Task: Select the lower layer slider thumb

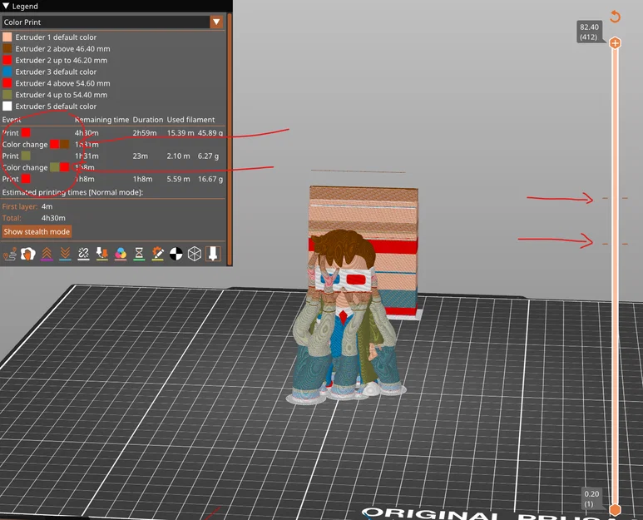Action: click(x=615, y=510)
